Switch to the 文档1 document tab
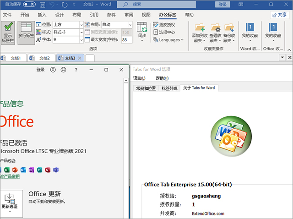 tap(13, 58)
